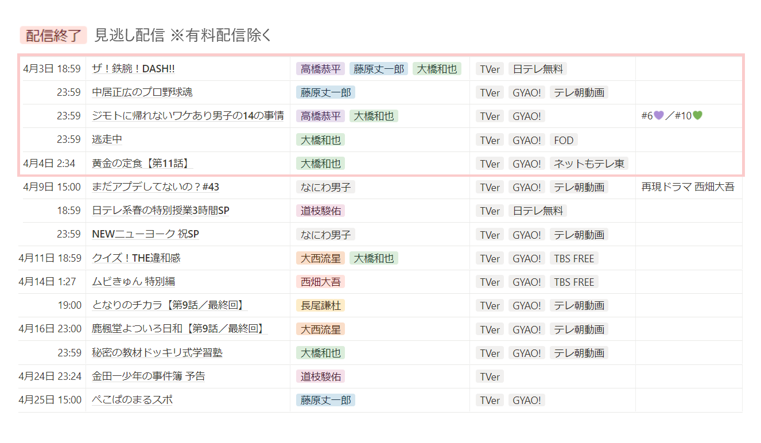Open まだアプデしてないの？#43 link
Image resolution: width=761 pixels, height=443 pixels.
156,187
